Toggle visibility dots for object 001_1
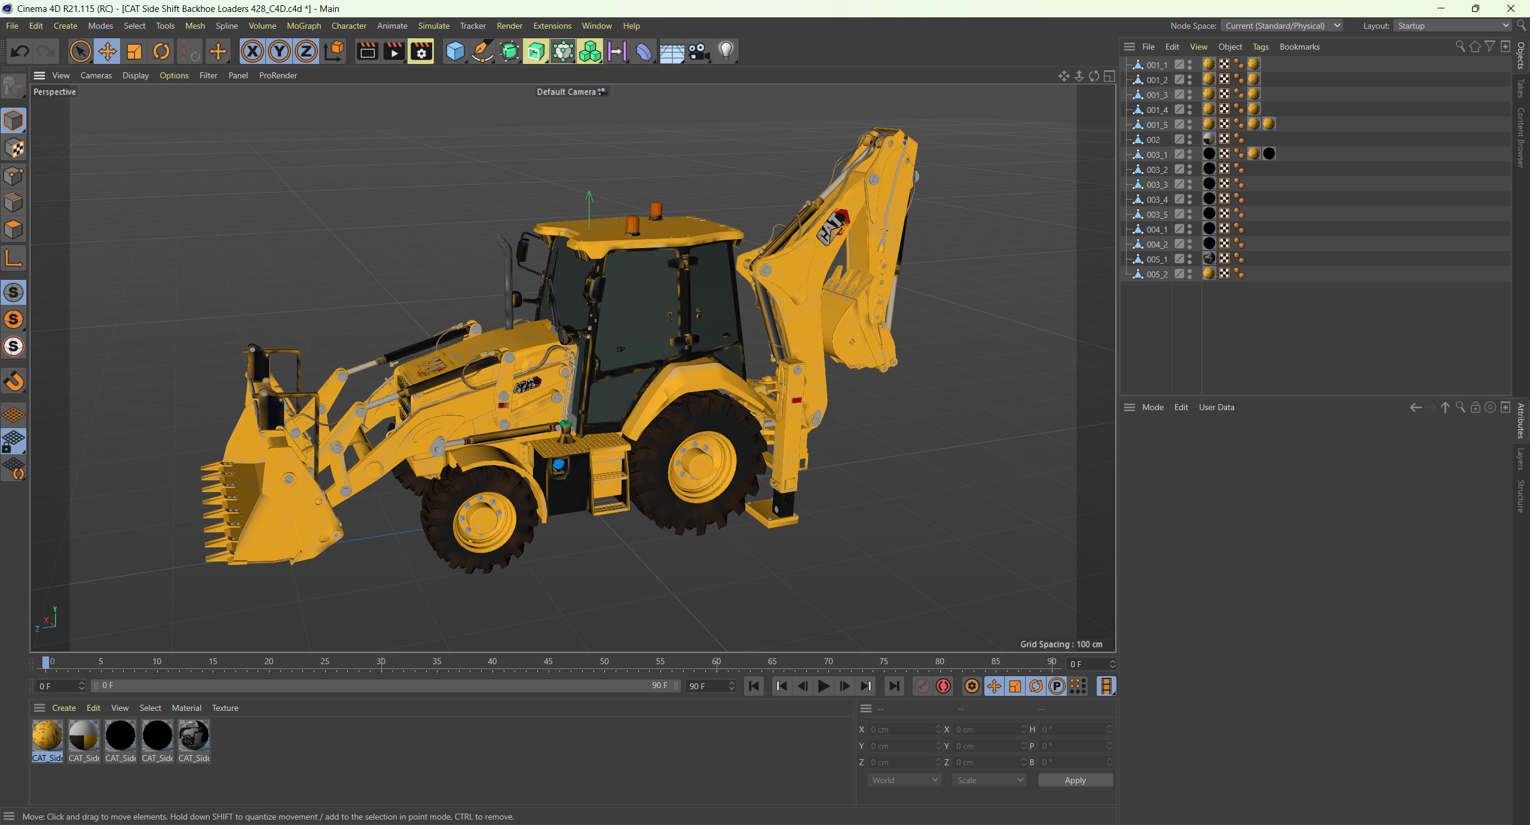1530x825 pixels. [x=1190, y=65]
